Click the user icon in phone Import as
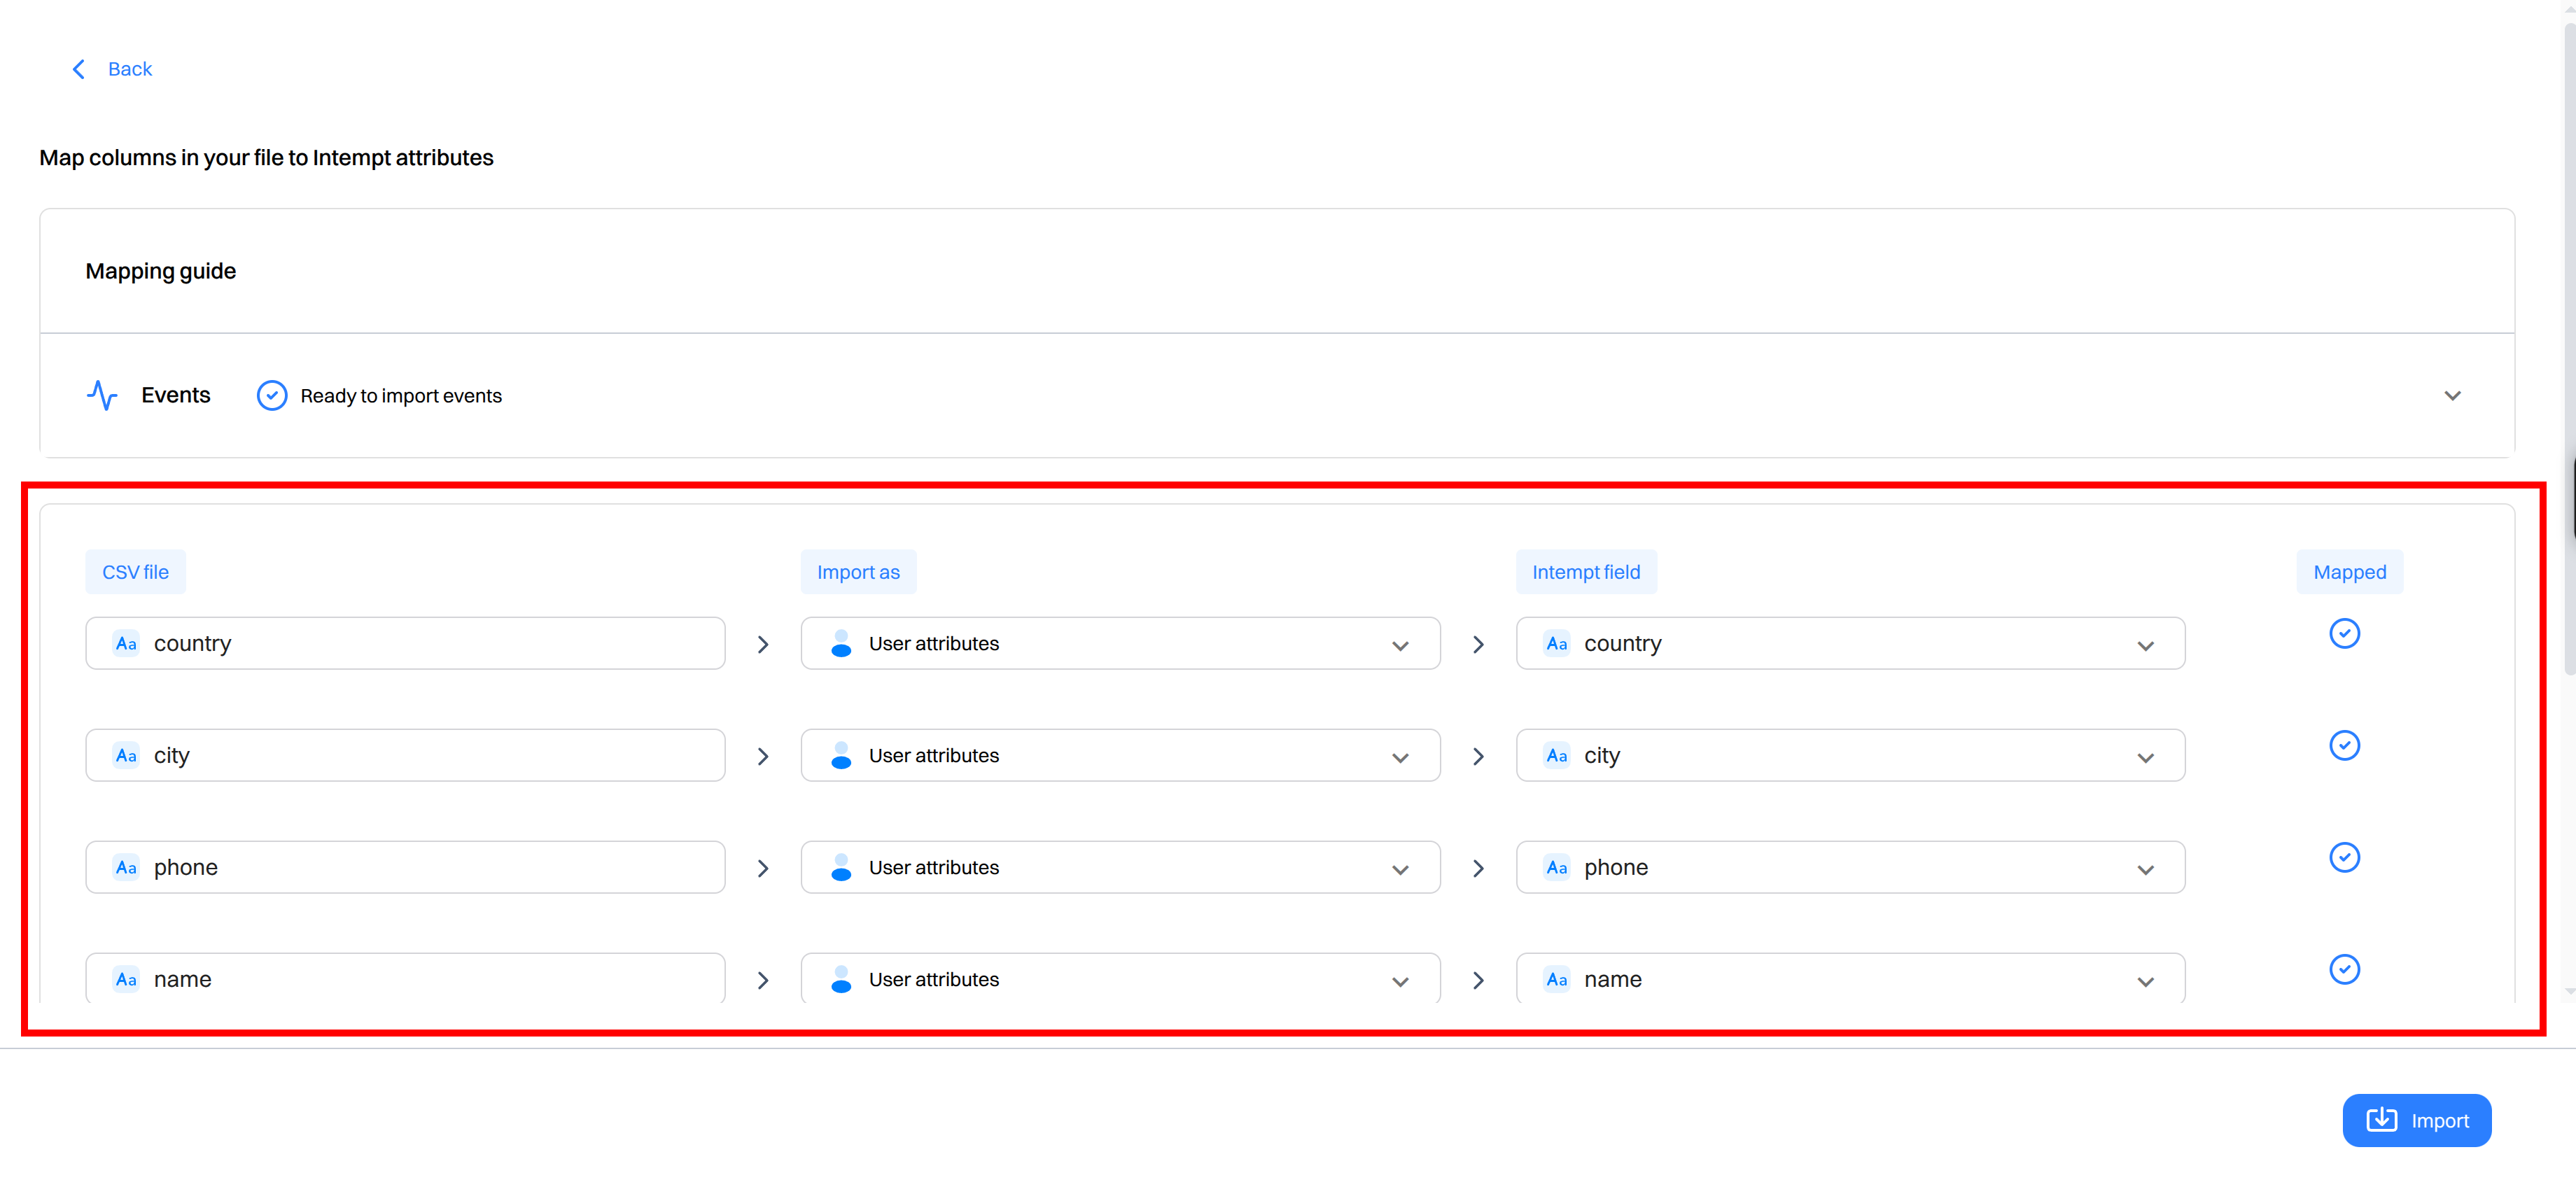The height and width of the screenshot is (1187, 2576). coord(841,867)
